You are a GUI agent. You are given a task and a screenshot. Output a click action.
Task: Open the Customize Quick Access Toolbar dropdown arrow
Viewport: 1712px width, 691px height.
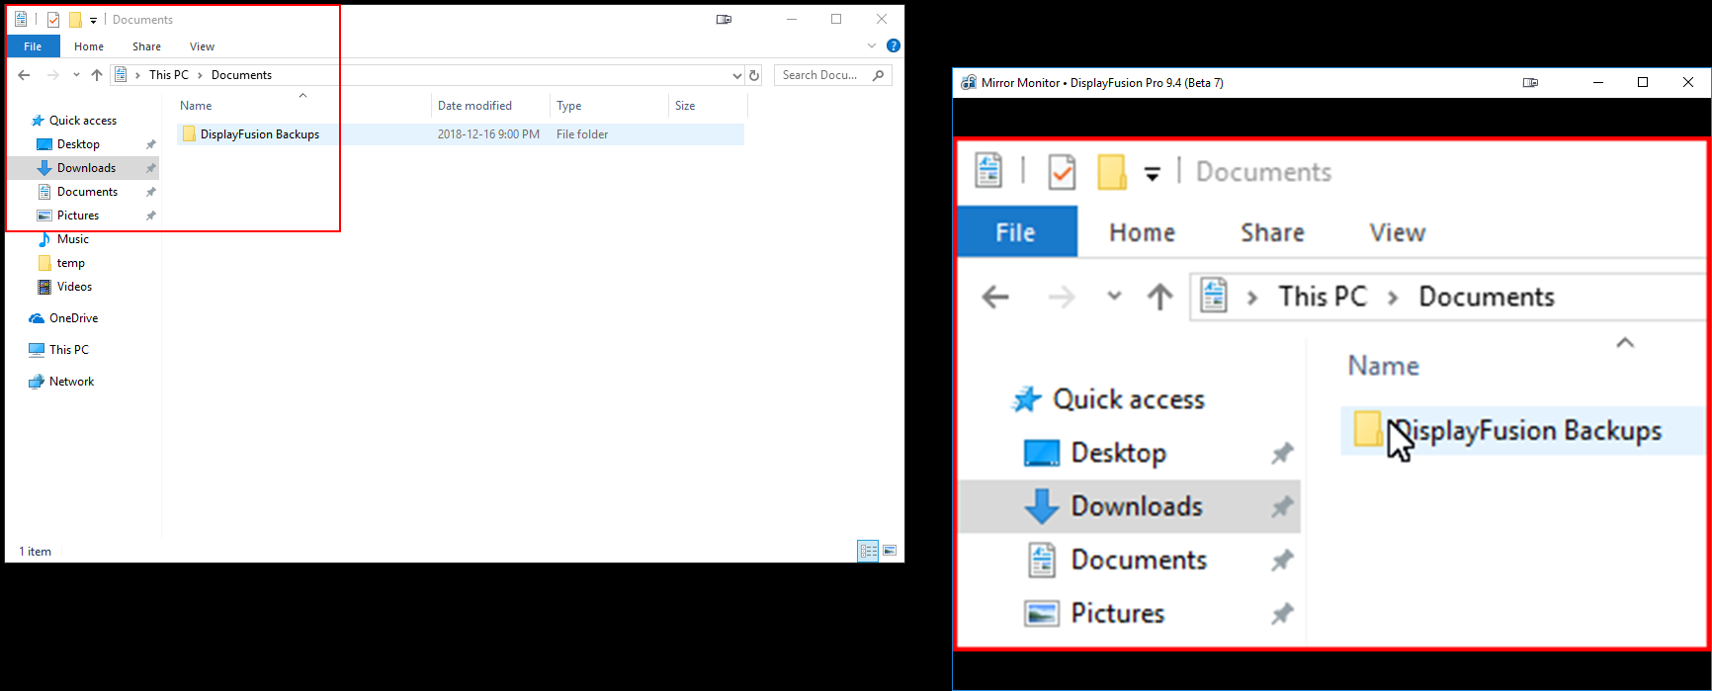(x=93, y=20)
